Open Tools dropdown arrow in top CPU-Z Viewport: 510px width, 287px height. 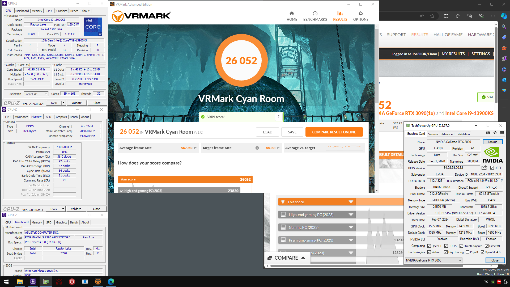click(63, 103)
